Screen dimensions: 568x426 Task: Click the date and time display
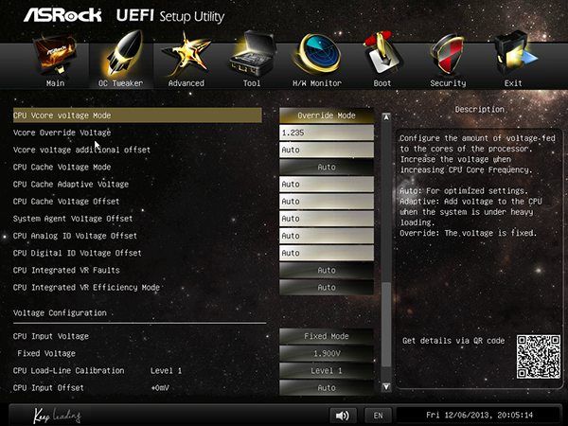click(x=479, y=416)
